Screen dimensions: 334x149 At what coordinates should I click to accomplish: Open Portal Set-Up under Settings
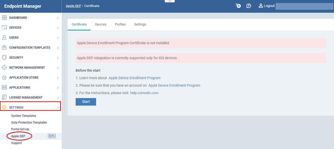coord(20,129)
